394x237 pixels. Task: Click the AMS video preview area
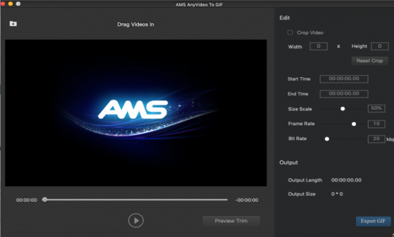pos(136,113)
